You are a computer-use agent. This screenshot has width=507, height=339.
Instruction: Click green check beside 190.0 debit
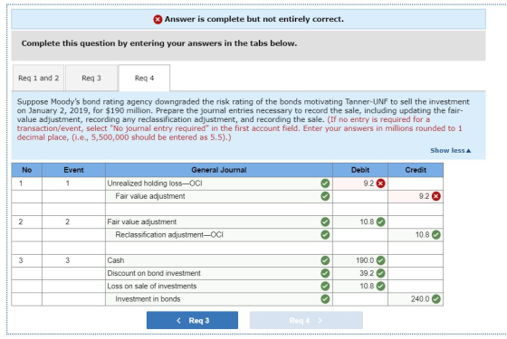click(x=381, y=260)
